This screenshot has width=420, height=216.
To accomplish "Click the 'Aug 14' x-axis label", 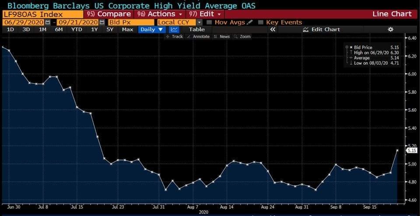I will click(227, 207).
